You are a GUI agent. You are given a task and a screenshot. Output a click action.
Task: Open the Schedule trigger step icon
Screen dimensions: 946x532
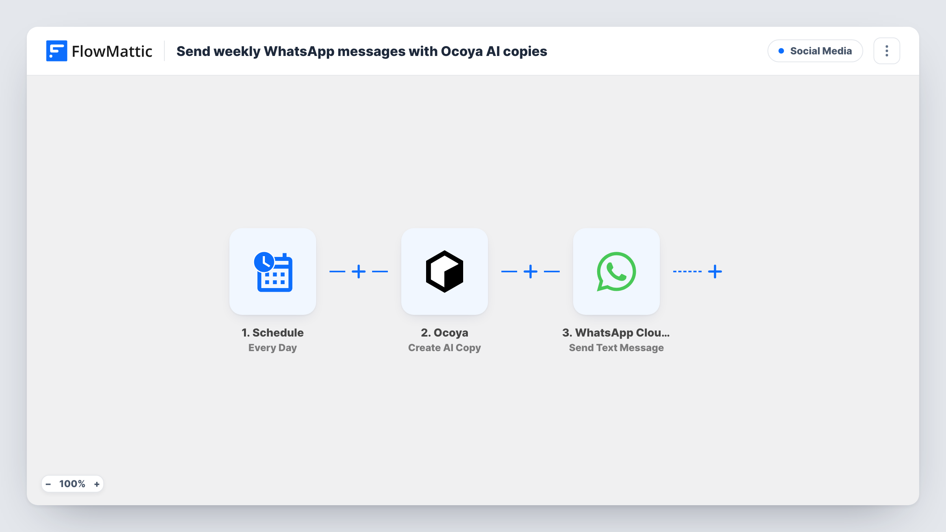[273, 272]
